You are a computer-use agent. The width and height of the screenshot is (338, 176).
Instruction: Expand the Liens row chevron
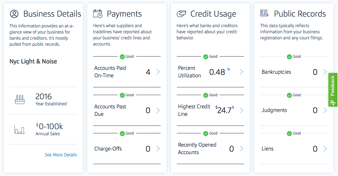tap(325, 149)
